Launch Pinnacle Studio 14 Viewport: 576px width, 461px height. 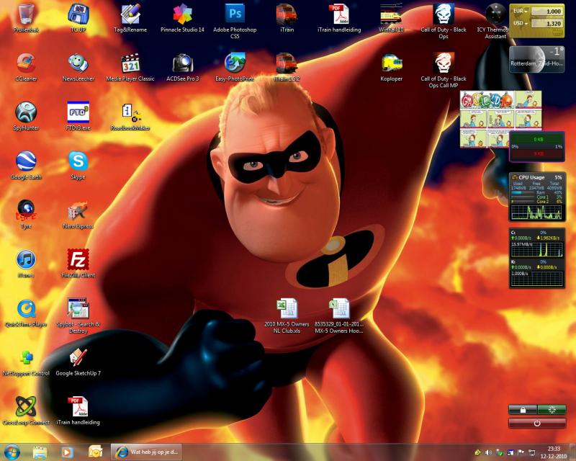pos(182,17)
